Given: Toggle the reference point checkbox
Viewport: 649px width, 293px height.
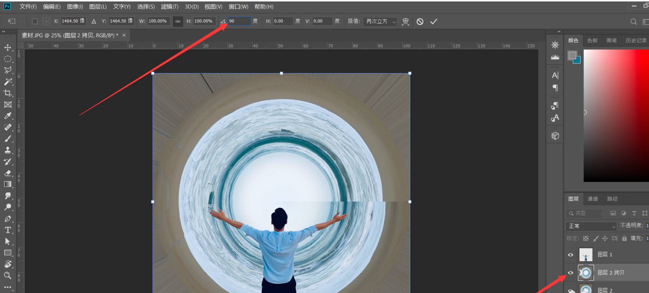Looking at the screenshot, I should tap(35, 21).
